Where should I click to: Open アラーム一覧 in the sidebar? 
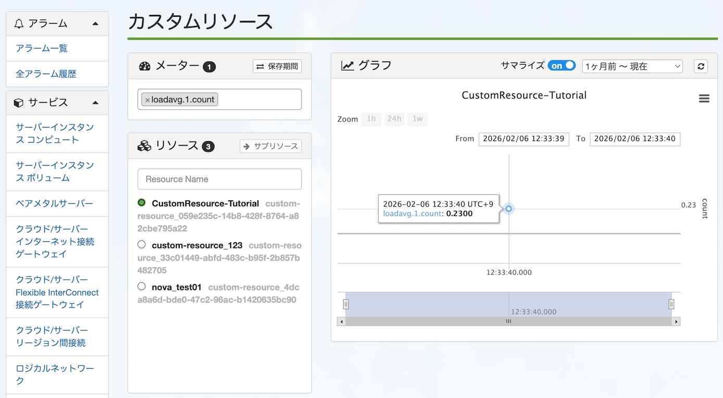[x=42, y=48]
